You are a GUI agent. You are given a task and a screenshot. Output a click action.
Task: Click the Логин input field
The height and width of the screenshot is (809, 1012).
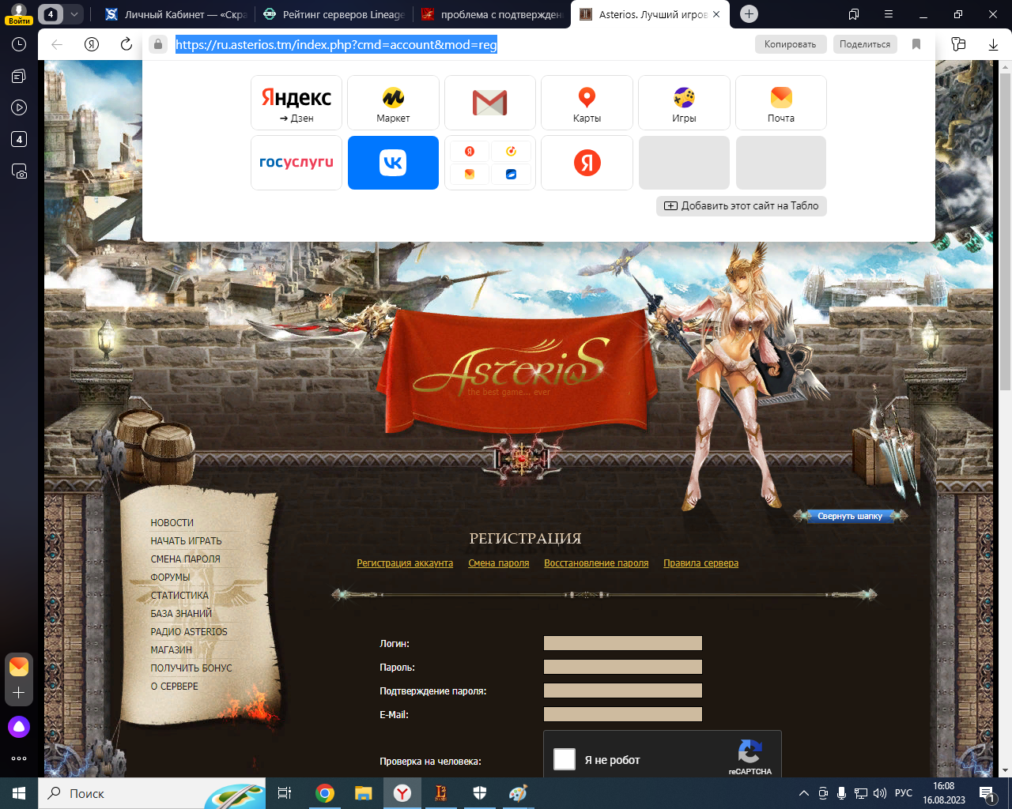623,643
